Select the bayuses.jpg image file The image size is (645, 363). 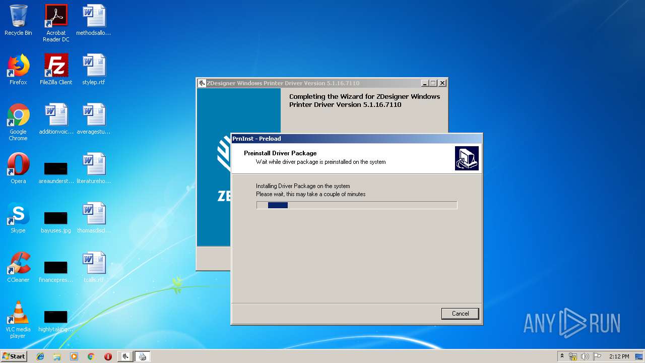click(56, 221)
